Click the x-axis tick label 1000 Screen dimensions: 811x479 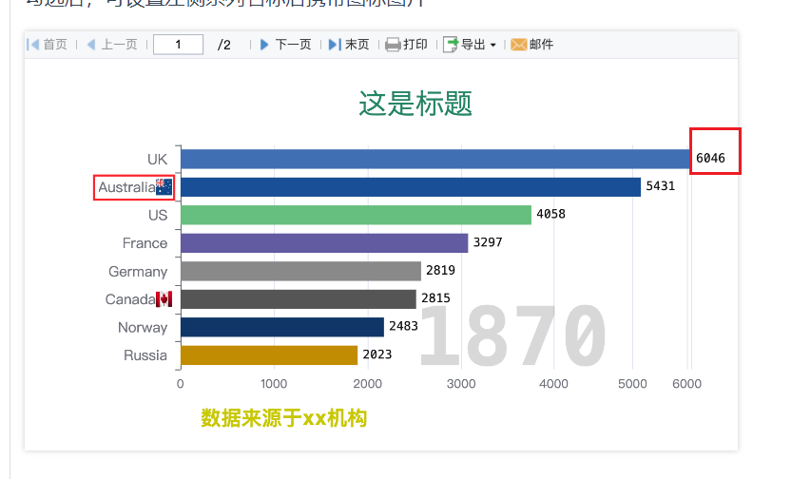(274, 384)
